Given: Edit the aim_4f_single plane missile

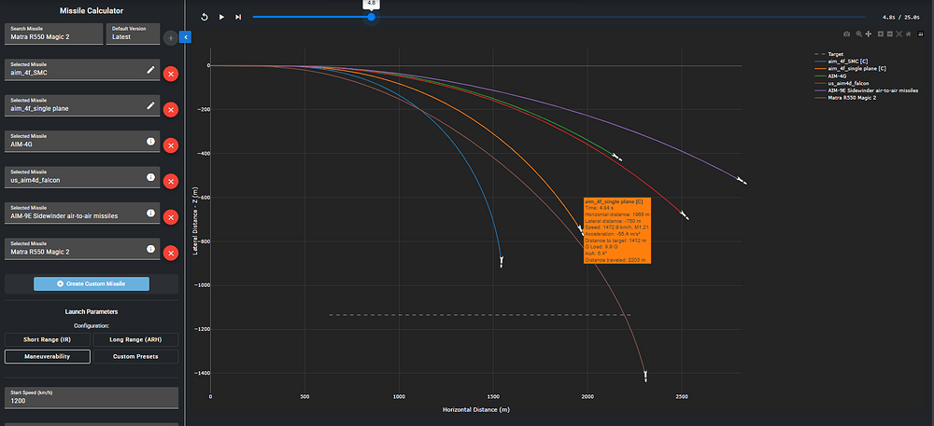Looking at the screenshot, I should point(150,105).
